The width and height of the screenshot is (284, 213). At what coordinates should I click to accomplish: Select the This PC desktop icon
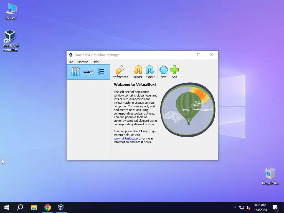coord(11,12)
